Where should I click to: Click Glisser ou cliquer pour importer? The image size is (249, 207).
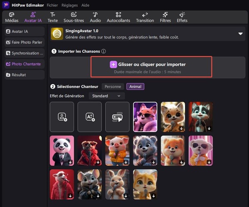pyautogui.click(x=152, y=65)
